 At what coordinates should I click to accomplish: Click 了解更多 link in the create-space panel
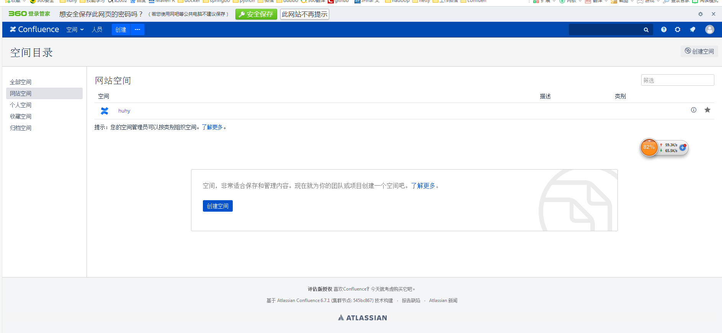click(x=423, y=186)
